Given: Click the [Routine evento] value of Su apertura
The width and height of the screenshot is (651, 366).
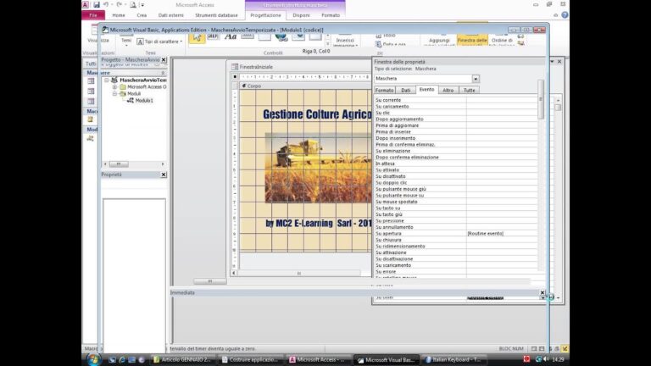Looking at the screenshot, I should coord(486,234).
